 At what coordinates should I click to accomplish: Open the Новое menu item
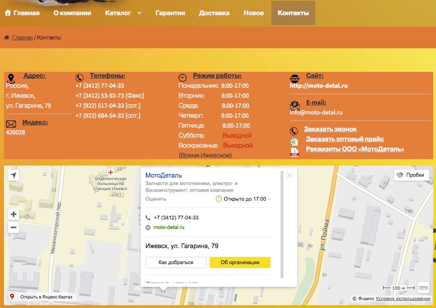point(254,13)
